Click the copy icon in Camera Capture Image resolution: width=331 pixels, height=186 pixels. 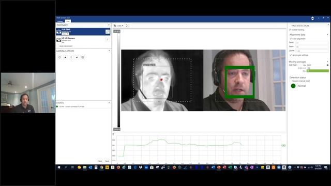click(x=83, y=57)
